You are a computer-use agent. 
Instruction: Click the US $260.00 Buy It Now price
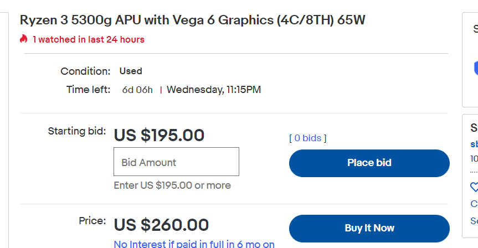[x=161, y=225]
